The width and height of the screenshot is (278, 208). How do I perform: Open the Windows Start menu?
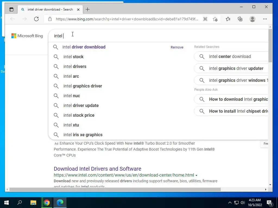click(7, 203)
